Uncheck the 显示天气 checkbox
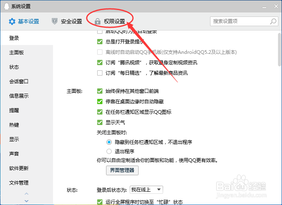282x205 pixels. [100, 122]
